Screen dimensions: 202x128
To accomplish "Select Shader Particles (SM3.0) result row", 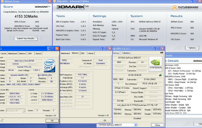I will pos(178,110).
